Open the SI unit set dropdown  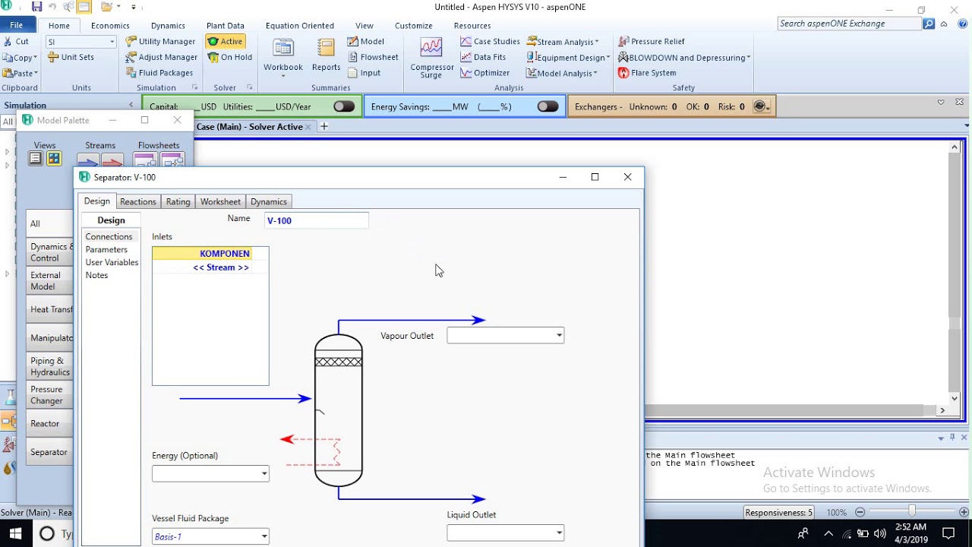112,42
